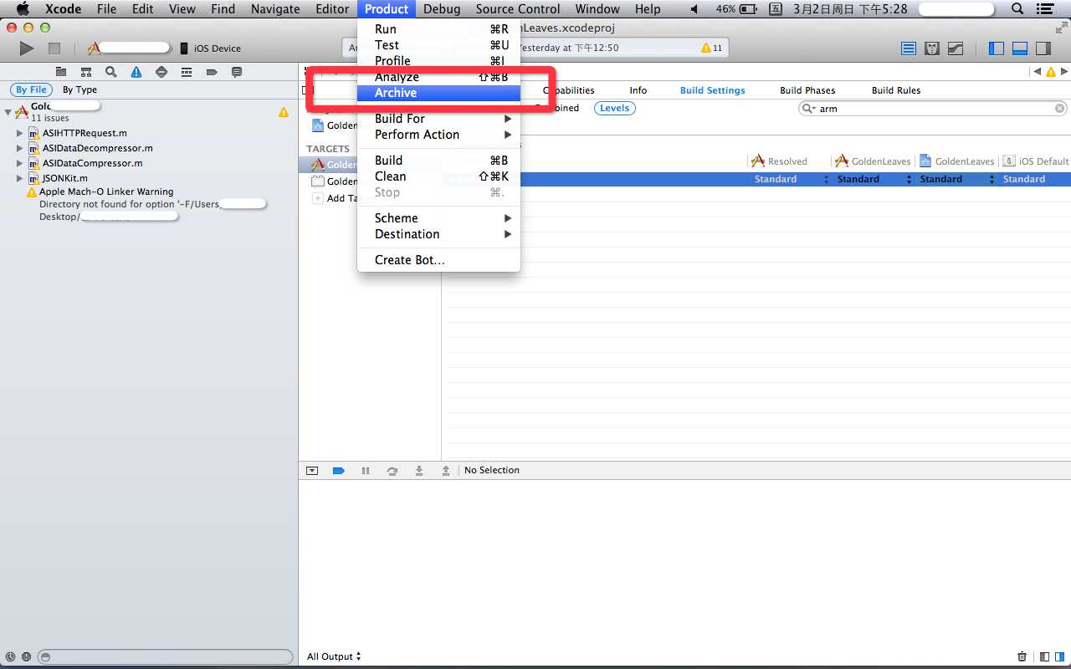The width and height of the screenshot is (1071, 669).
Task: Open the Perform Action submenu
Action: point(438,135)
